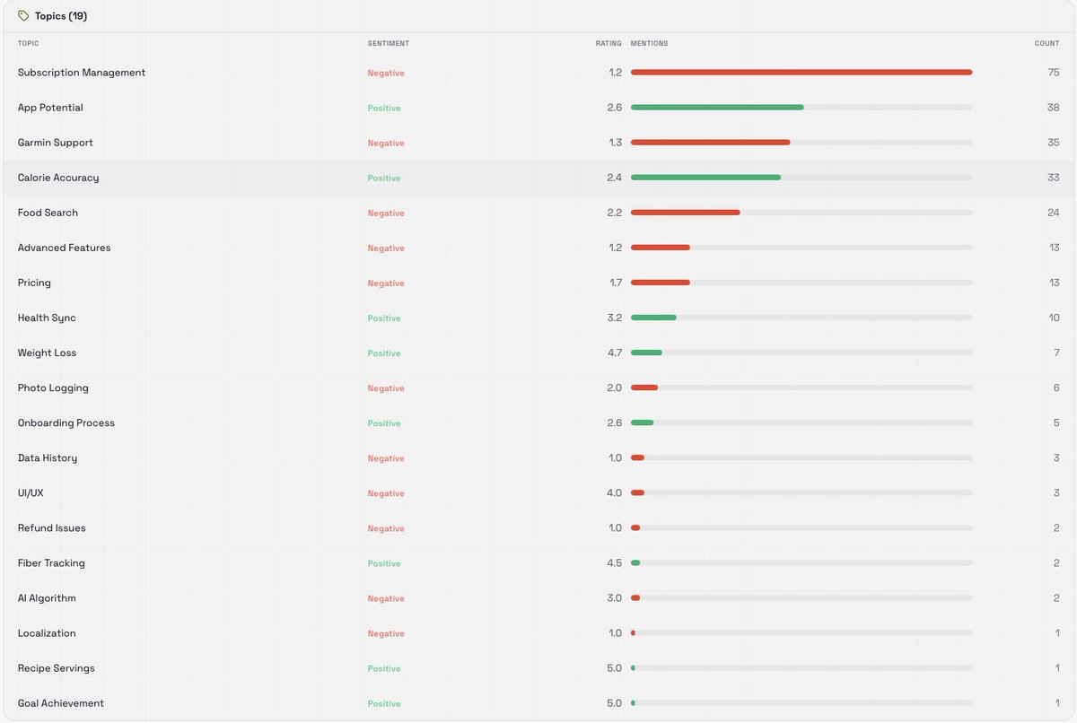Open the Subscription Management topic row
Screen dimensions: 1077x723
click(x=538, y=73)
